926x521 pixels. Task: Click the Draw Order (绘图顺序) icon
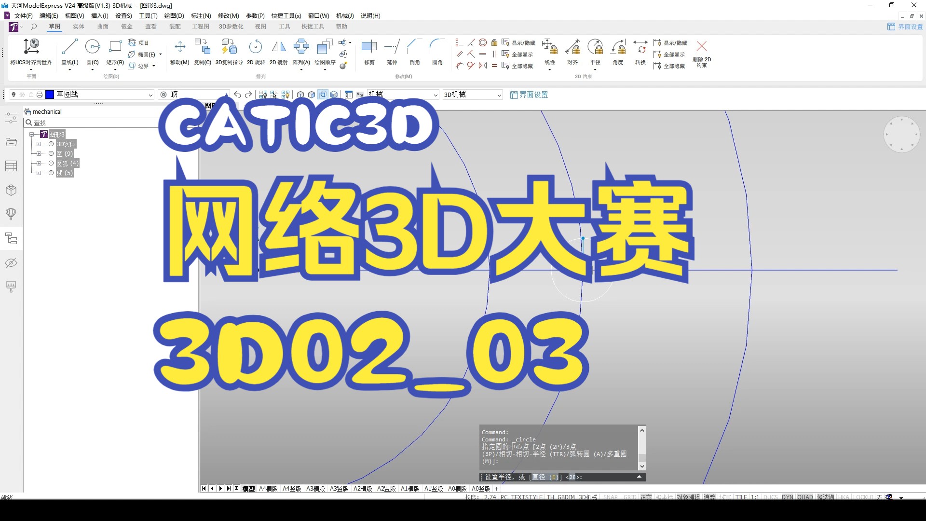(x=325, y=47)
